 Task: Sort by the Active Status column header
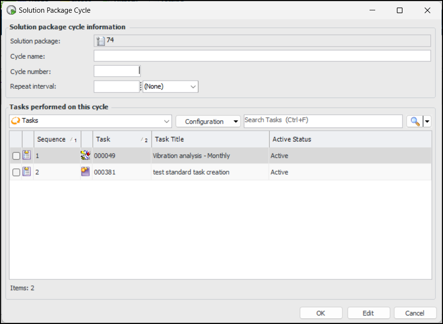coord(350,139)
